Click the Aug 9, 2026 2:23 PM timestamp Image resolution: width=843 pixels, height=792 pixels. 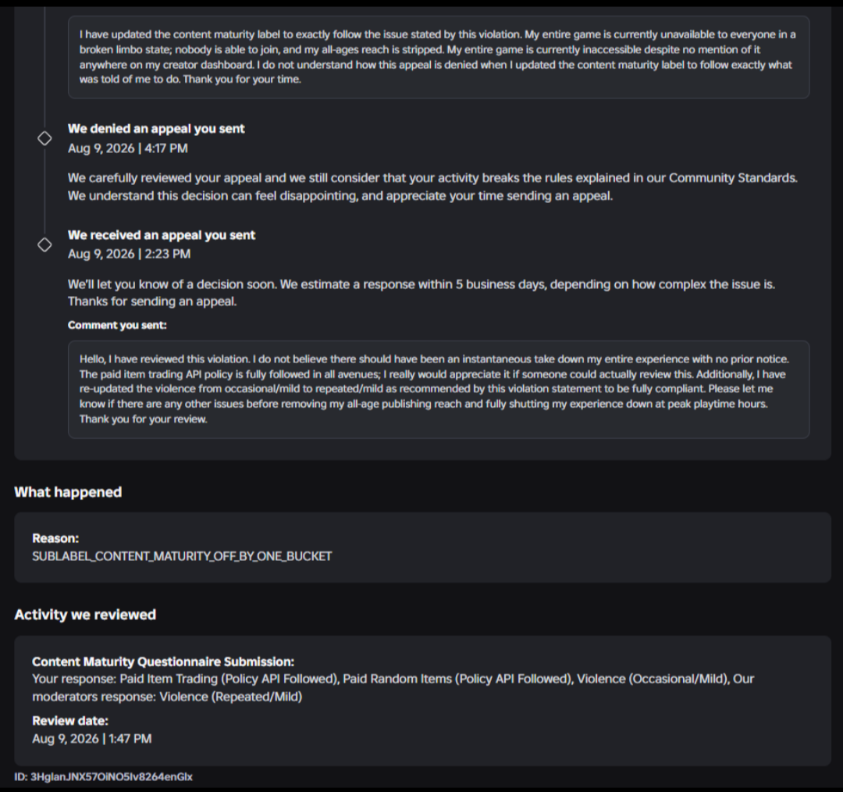(x=129, y=254)
